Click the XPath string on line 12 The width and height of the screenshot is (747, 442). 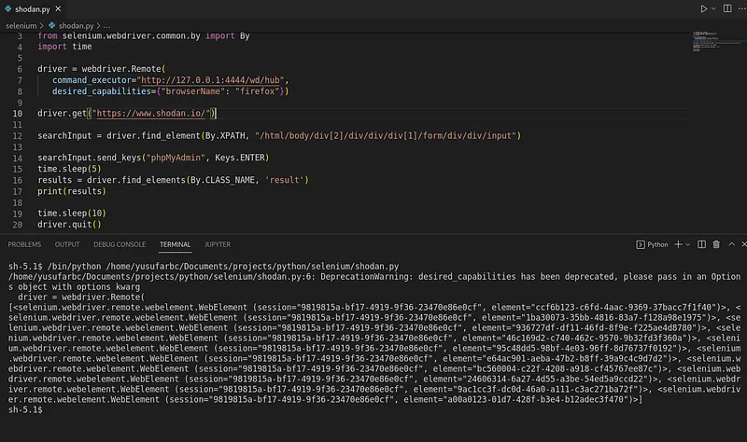click(x=386, y=135)
